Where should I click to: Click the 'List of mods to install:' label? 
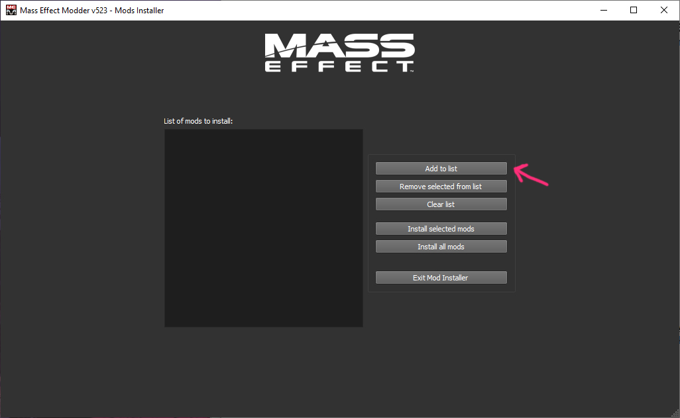(x=198, y=121)
